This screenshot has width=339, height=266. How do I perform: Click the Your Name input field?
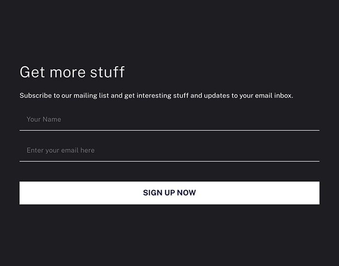169,119
